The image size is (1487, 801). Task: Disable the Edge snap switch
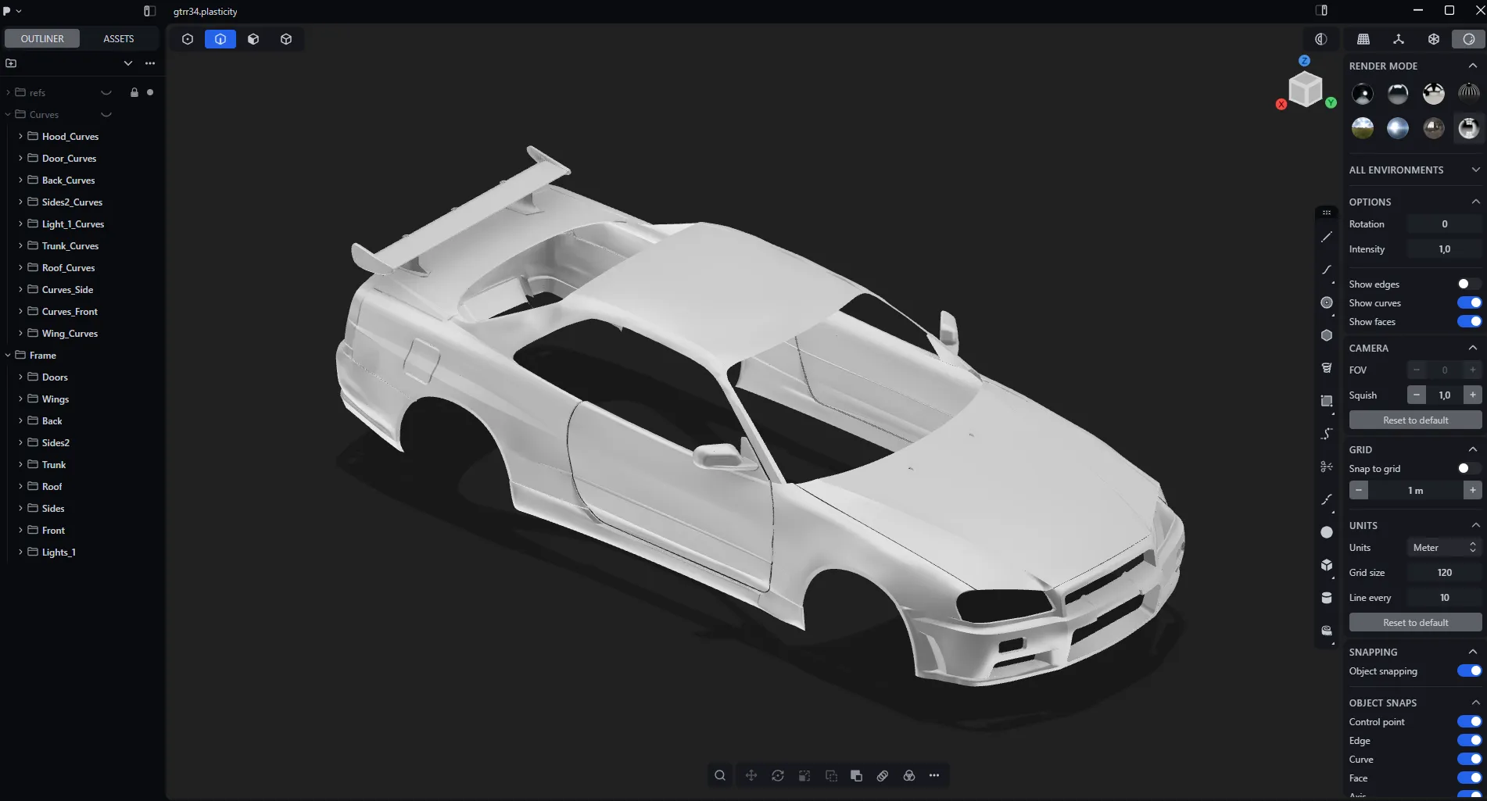[1469, 740]
